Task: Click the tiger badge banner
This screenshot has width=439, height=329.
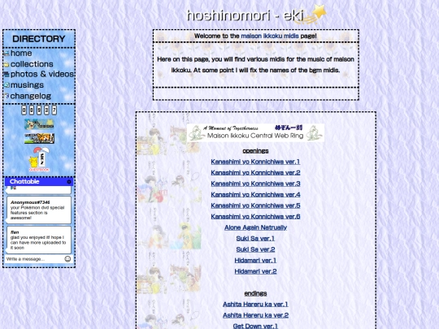Action: coord(39,138)
